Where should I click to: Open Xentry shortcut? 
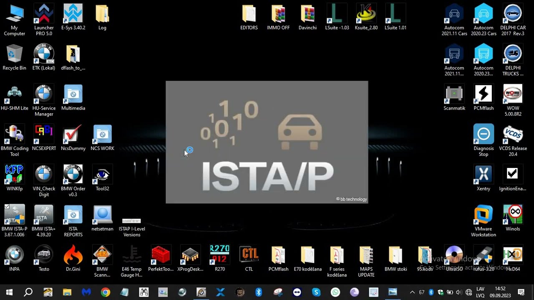484,178
